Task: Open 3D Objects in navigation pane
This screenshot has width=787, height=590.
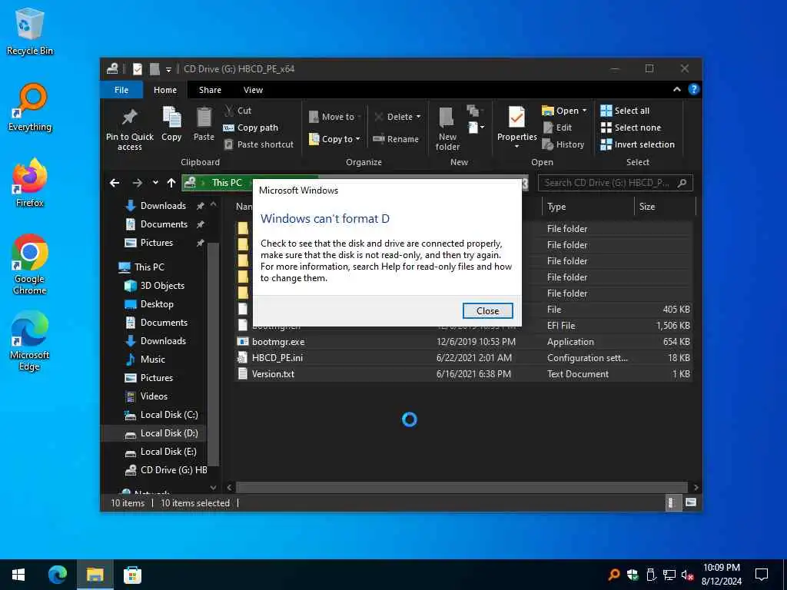Action: coord(162,286)
